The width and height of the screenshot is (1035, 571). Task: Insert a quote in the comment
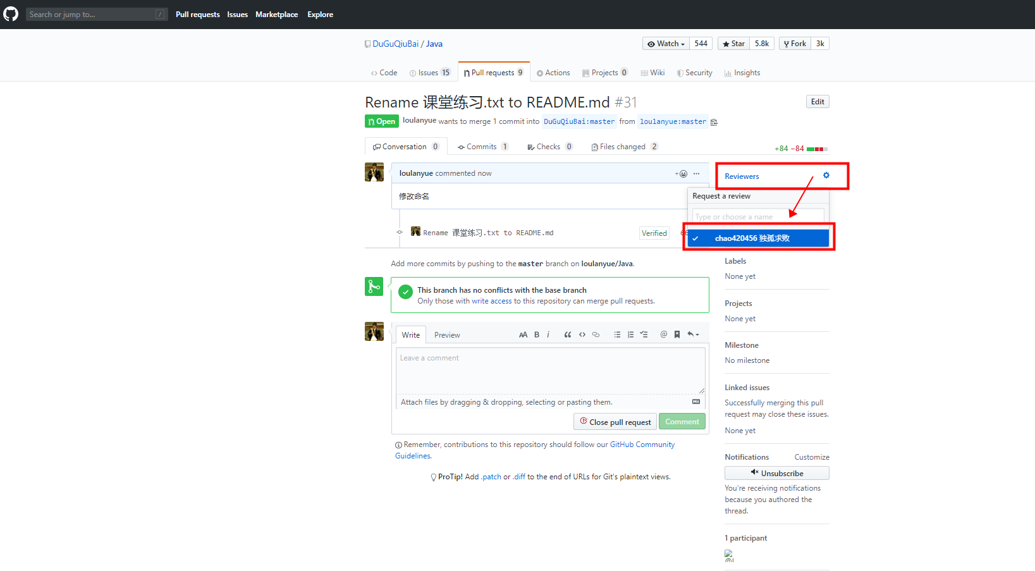tap(568, 335)
